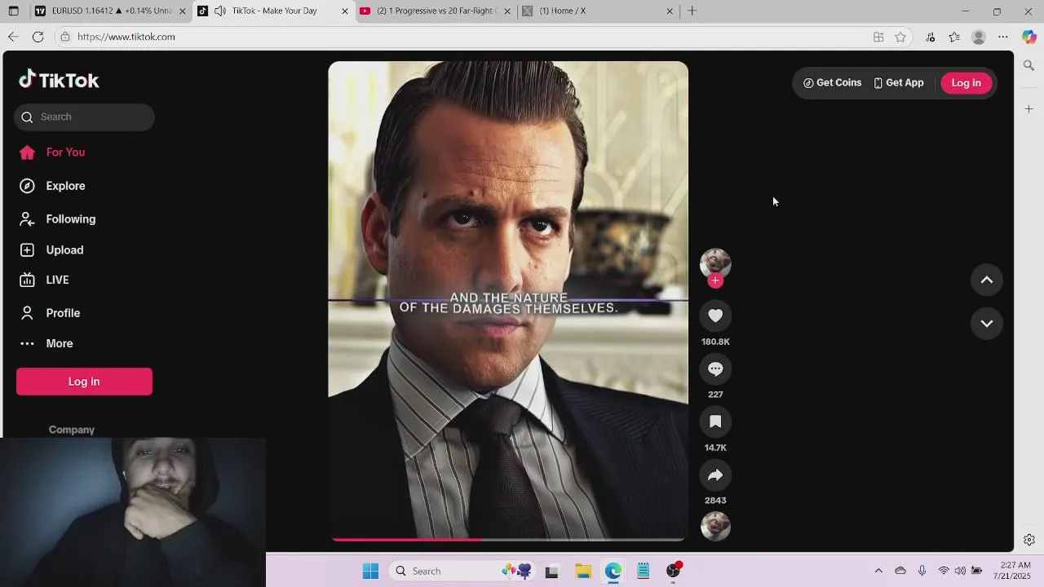Go to next video with down chevron
The width and height of the screenshot is (1044, 587).
pyautogui.click(x=986, y=324)
